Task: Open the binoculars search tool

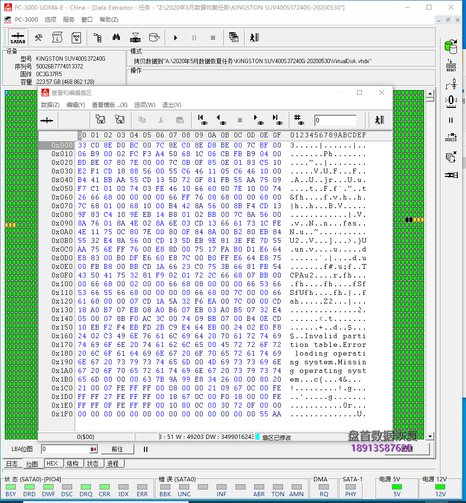Action: point(116,38)
